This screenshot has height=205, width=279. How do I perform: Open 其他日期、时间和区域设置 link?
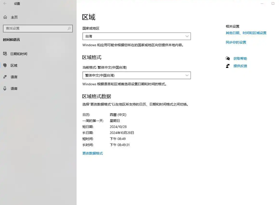246,33
